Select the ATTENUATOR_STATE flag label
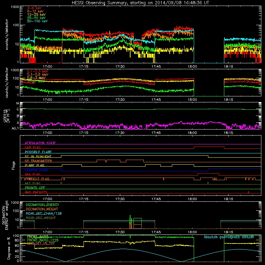The image size is (265, 265). (40, 143)
